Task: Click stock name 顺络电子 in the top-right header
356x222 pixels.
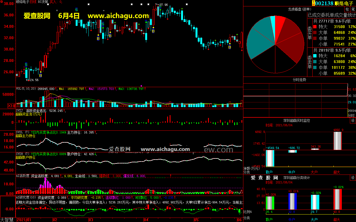Action: tap(344, 3)
